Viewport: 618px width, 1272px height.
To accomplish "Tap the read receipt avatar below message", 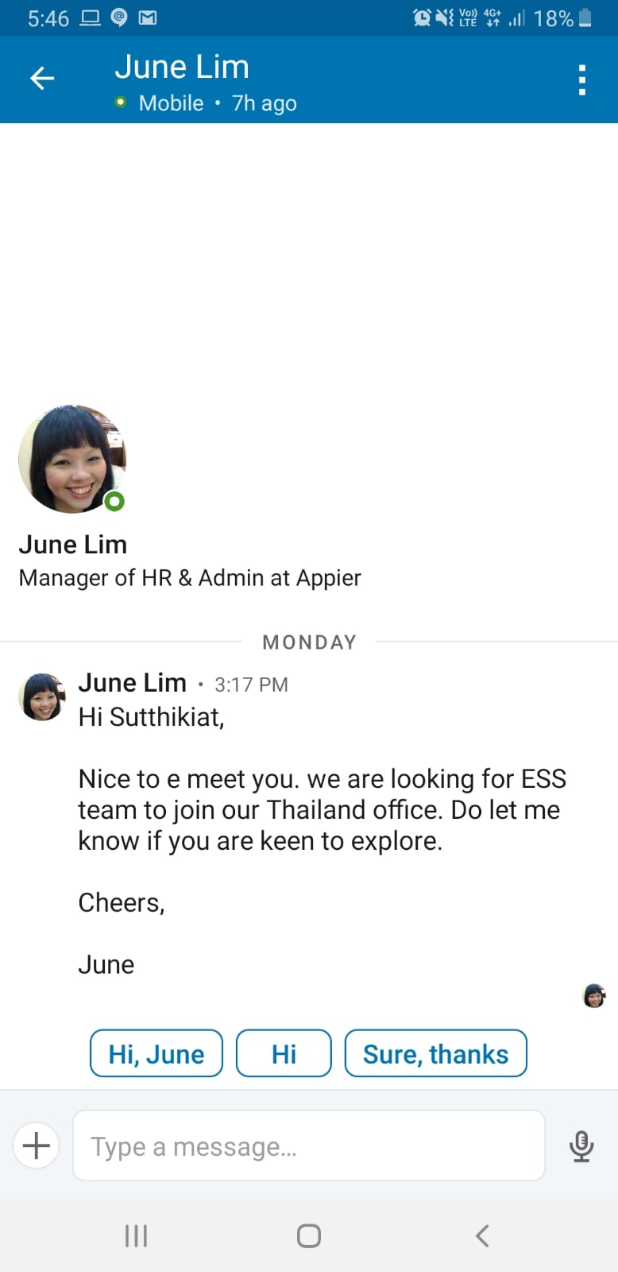I will (x=594, y=995).
